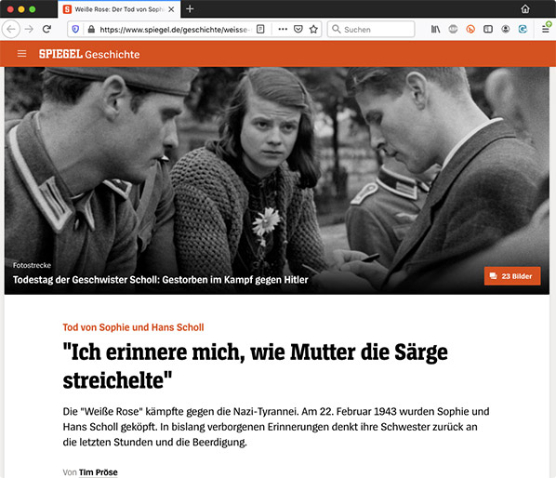Viewport: 556px width, 478px height.
Task: Open the Library icon in toolbar
Action: pyautogui.click(x=435, y=29)
